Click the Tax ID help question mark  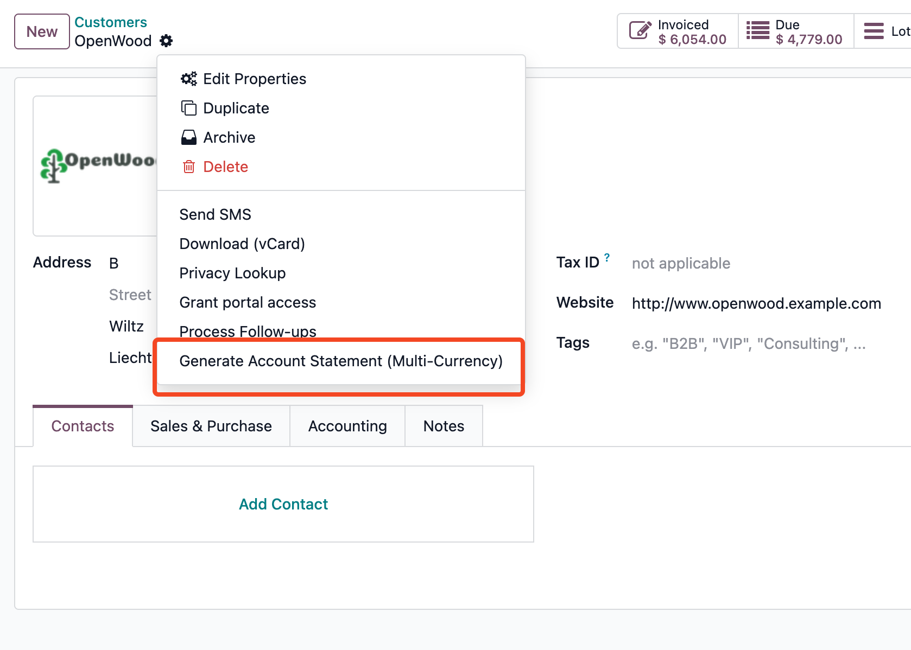[607, 256]
